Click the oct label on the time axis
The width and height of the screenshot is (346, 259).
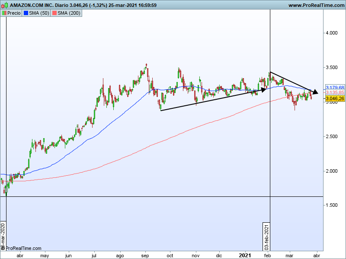click(170, 256)
